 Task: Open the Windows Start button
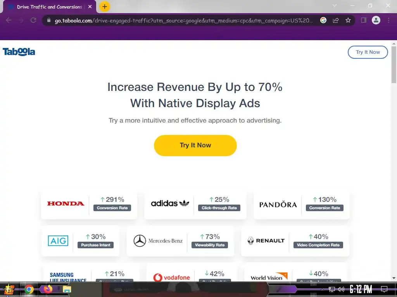click(x=9, y=289)
